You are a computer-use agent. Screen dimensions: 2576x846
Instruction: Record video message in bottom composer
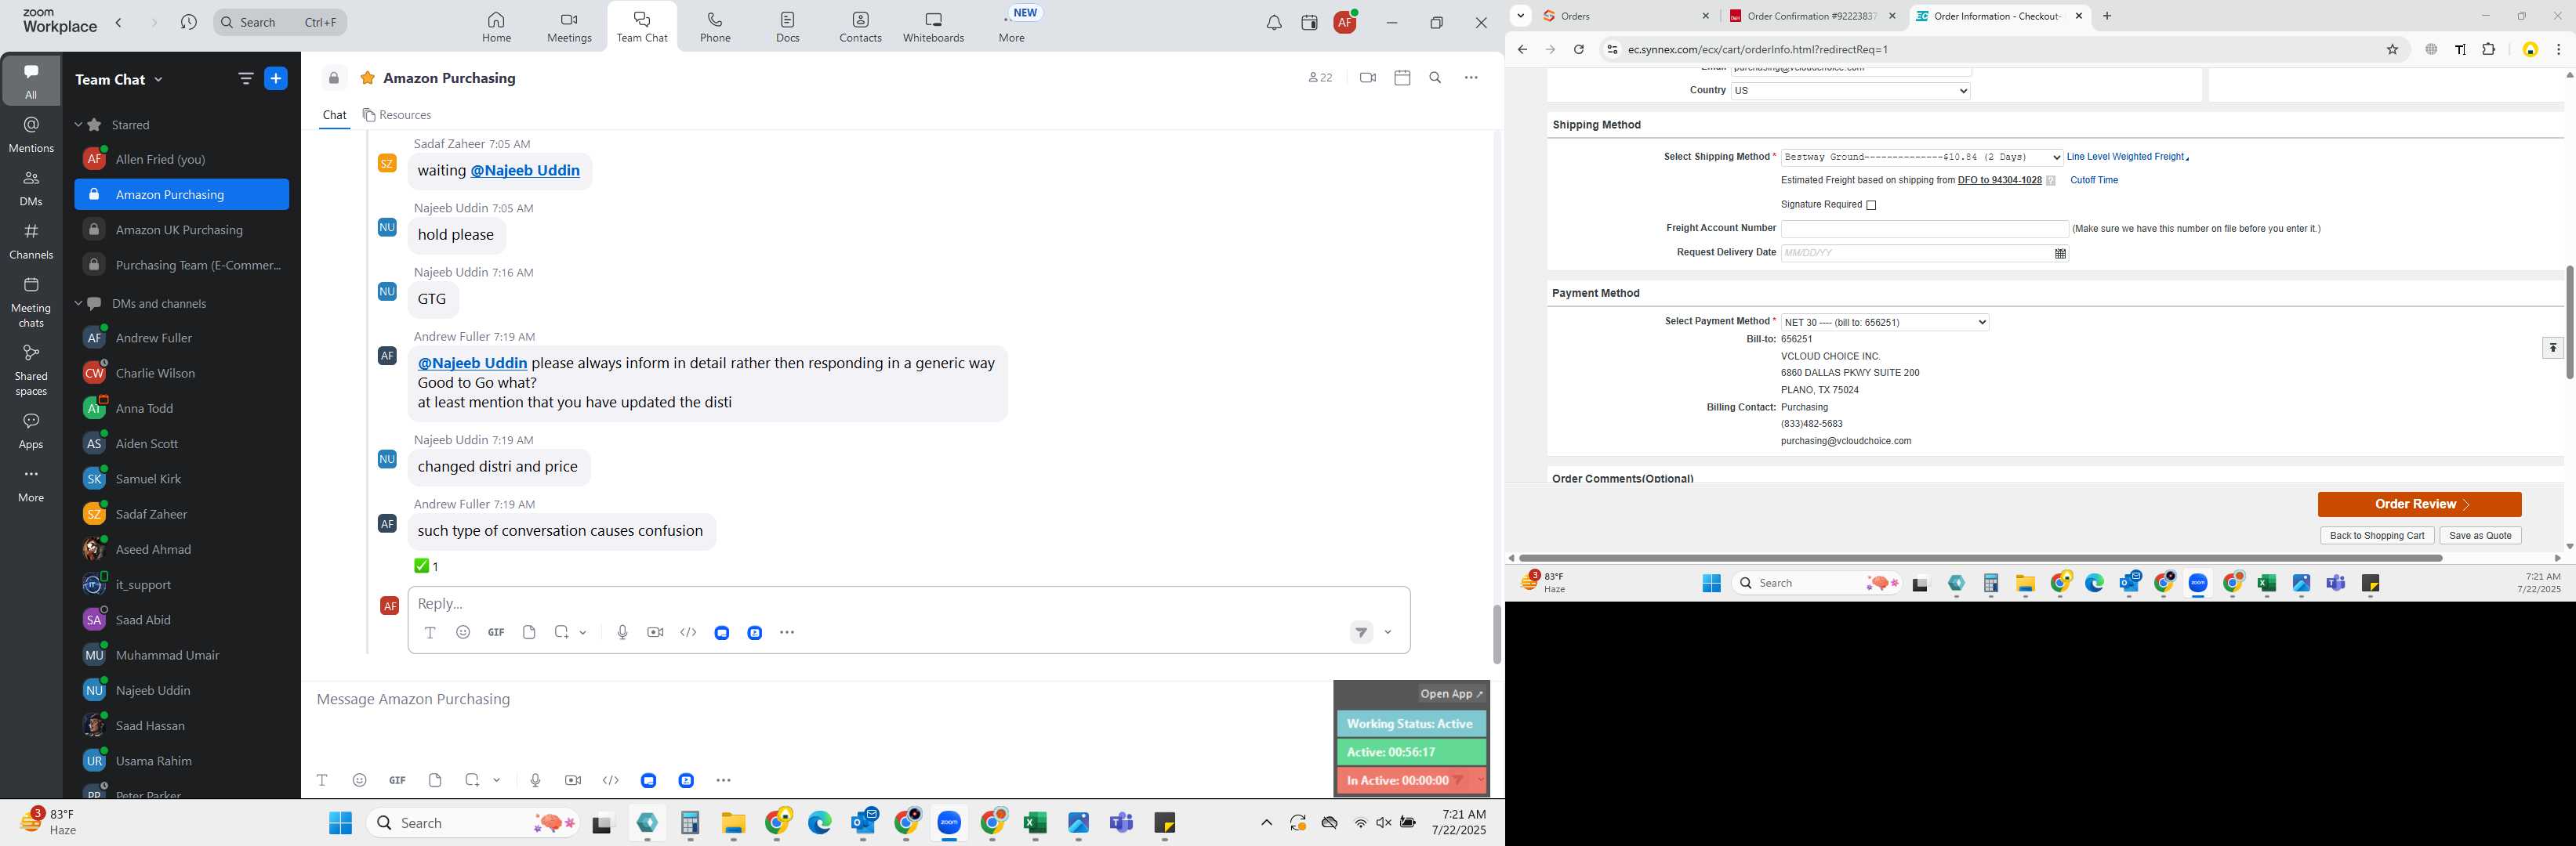[x=573, y=780]
